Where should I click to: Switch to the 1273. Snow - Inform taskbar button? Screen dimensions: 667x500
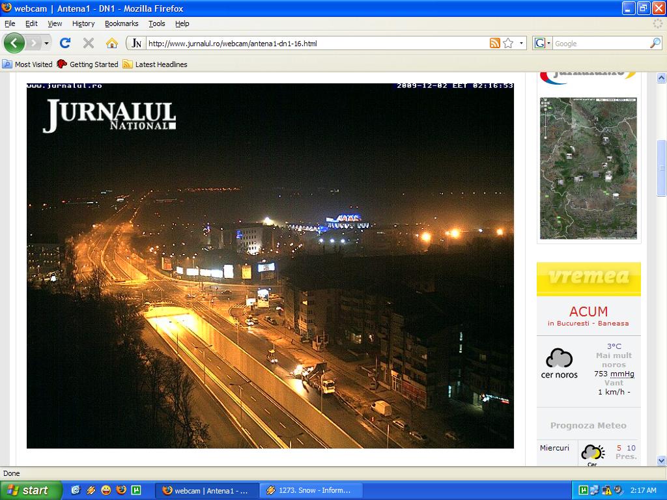pos(311,491)
